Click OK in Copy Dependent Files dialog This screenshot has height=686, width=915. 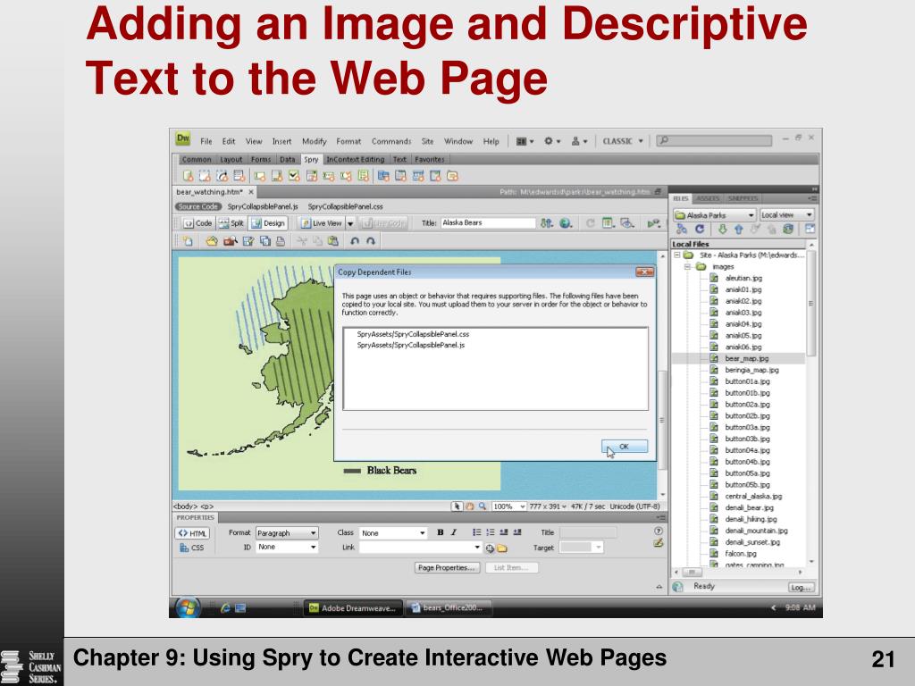click(625, 447)
